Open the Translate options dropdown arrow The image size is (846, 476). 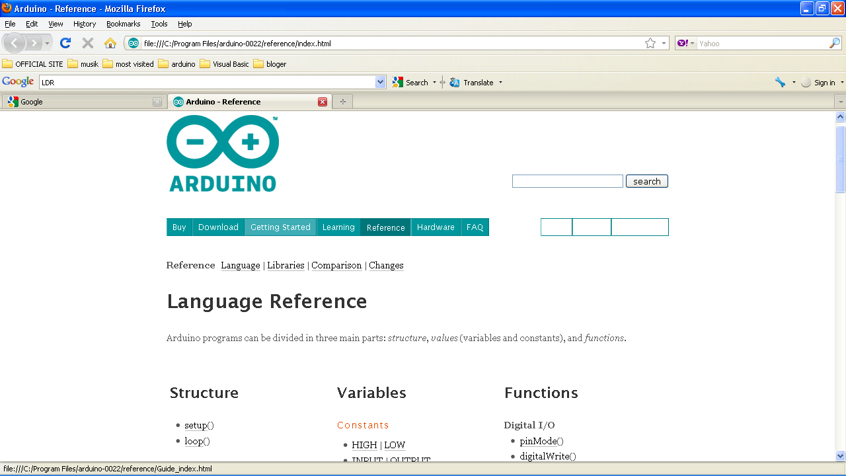point(500,83)
